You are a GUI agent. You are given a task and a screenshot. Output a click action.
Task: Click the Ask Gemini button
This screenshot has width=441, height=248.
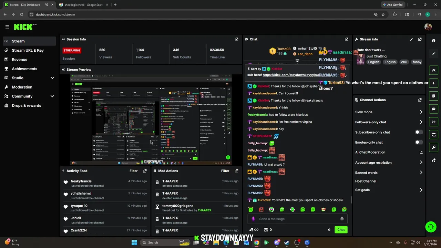392,5
